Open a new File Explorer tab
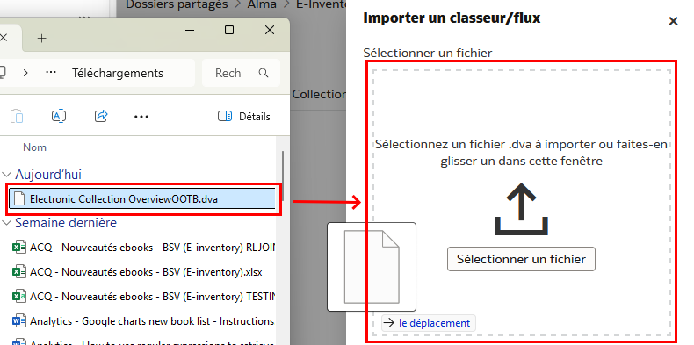Screen dimensions: 694x345 (x=41, y=39)
